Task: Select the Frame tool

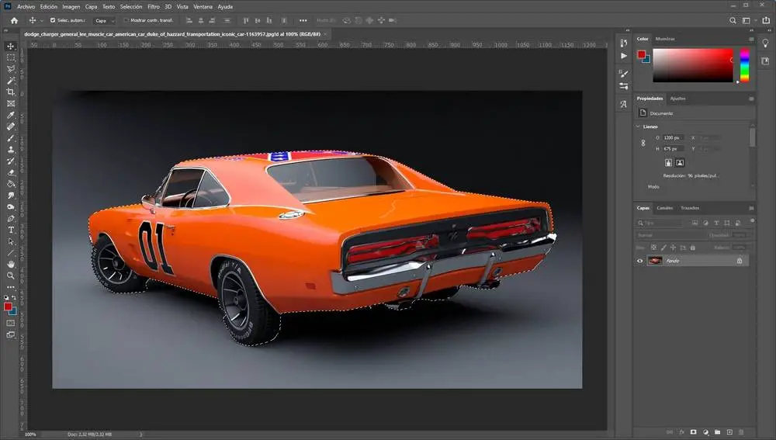Action: pos(11,103)
